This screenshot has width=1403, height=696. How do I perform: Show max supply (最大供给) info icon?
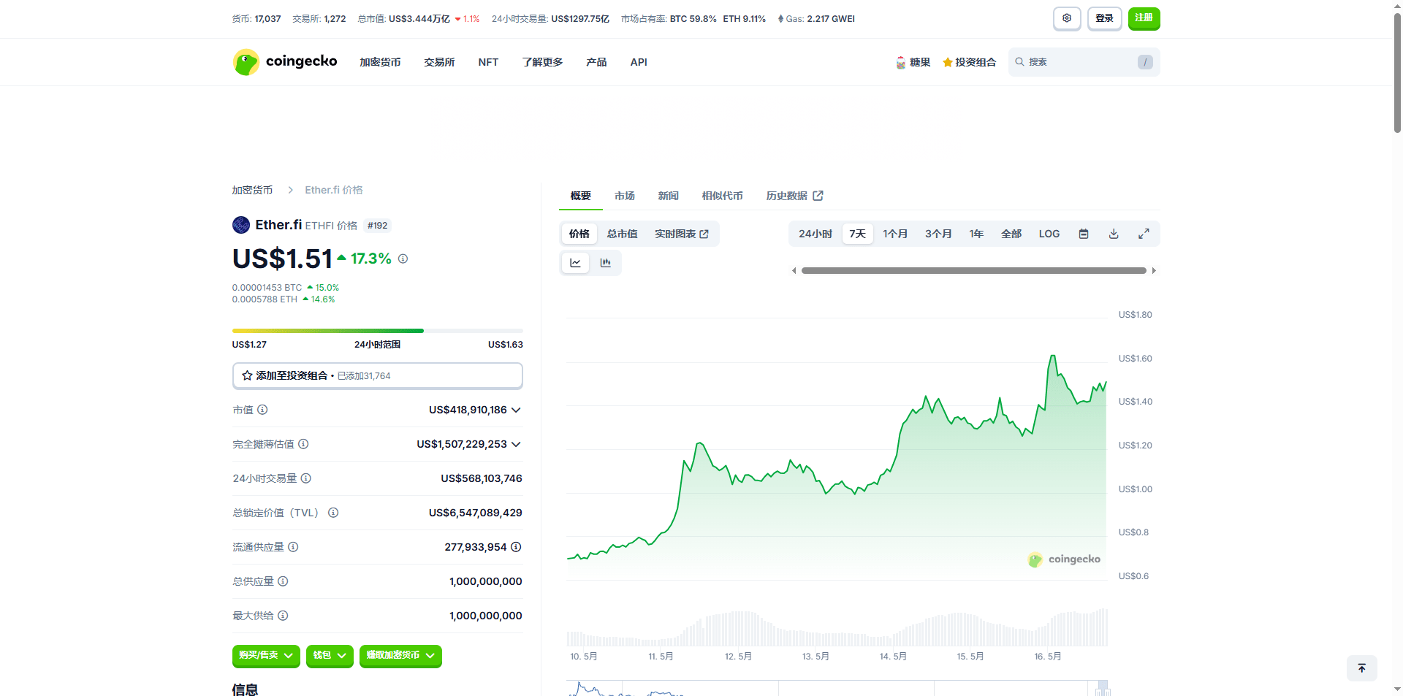pyautogui.click(x=283, y=616)
